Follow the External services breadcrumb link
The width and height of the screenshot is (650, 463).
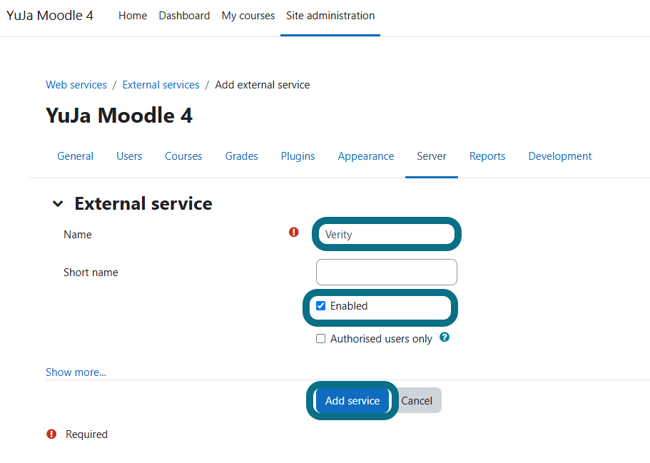point(161,85)
